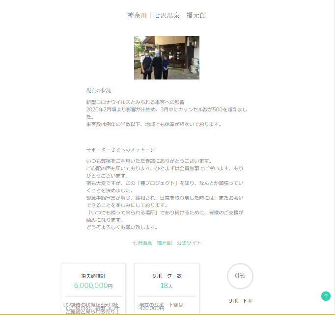Select the サポーター数 card title
Viewport: 335px width, 315px height.
(167, 276)
